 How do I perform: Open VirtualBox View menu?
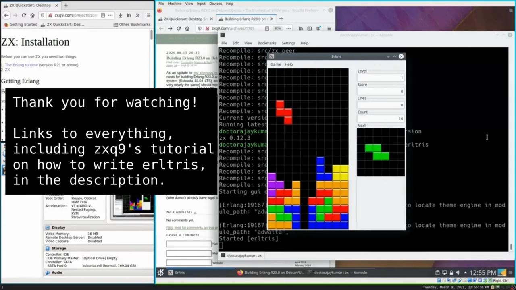point(189,4)
